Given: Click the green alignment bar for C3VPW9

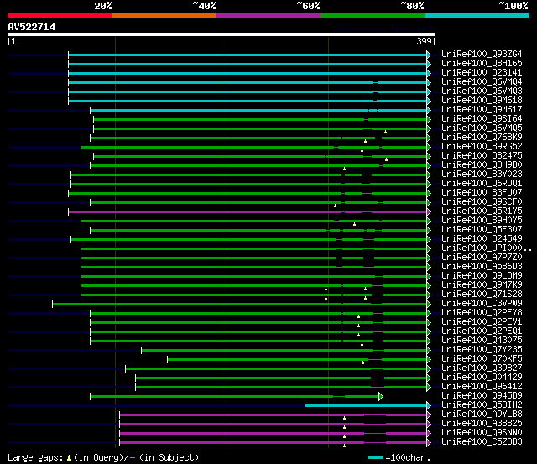Looking at the screenshot, I should point(240,305).
